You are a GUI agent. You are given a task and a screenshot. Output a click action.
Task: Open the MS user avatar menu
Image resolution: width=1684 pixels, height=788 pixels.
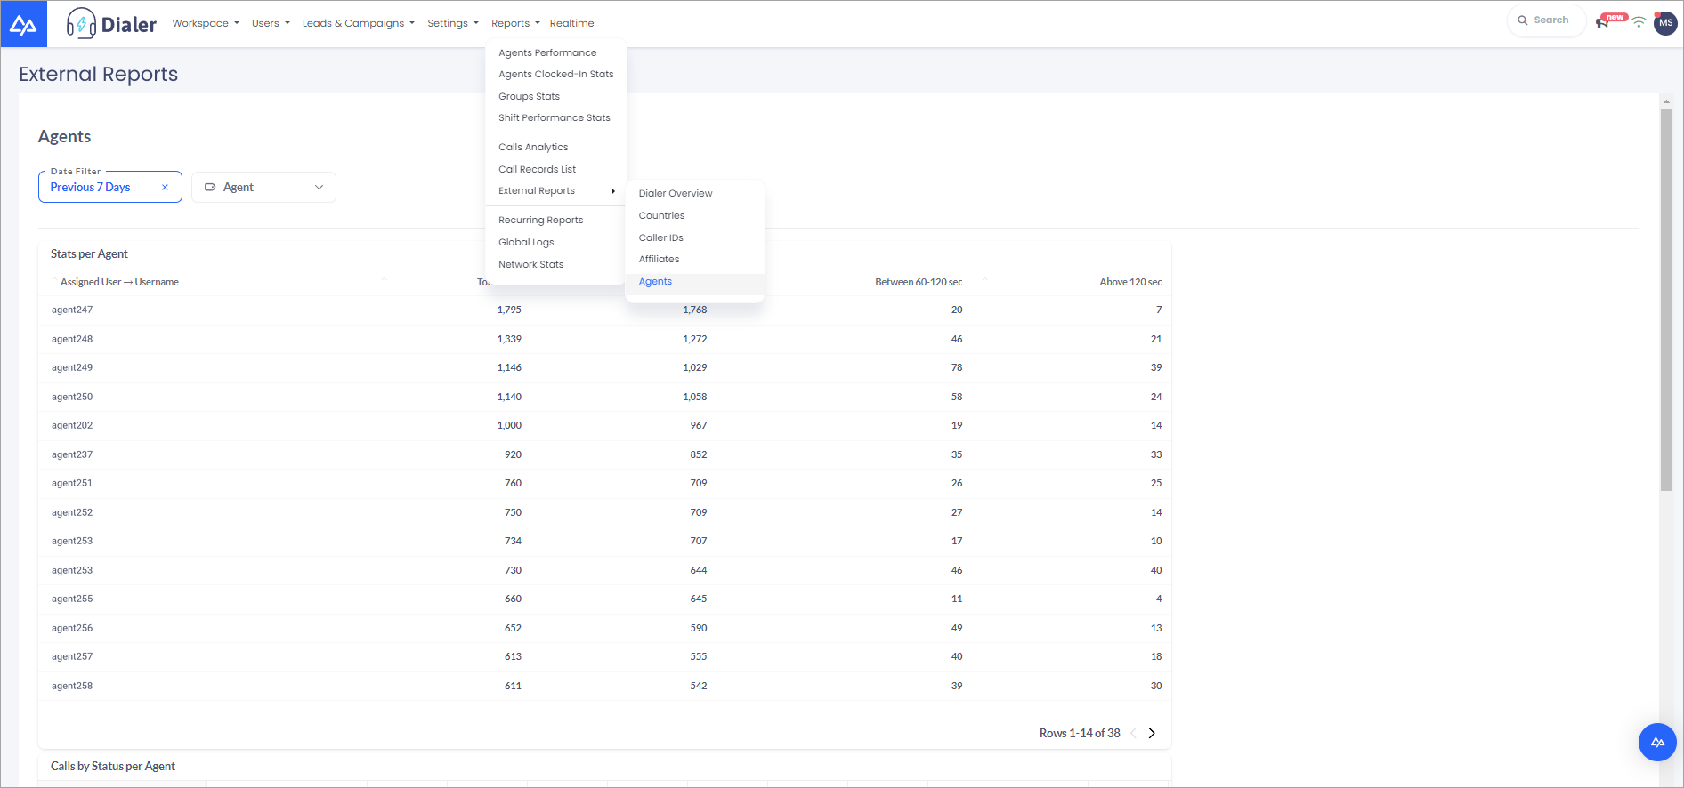tap(1665, 23)
